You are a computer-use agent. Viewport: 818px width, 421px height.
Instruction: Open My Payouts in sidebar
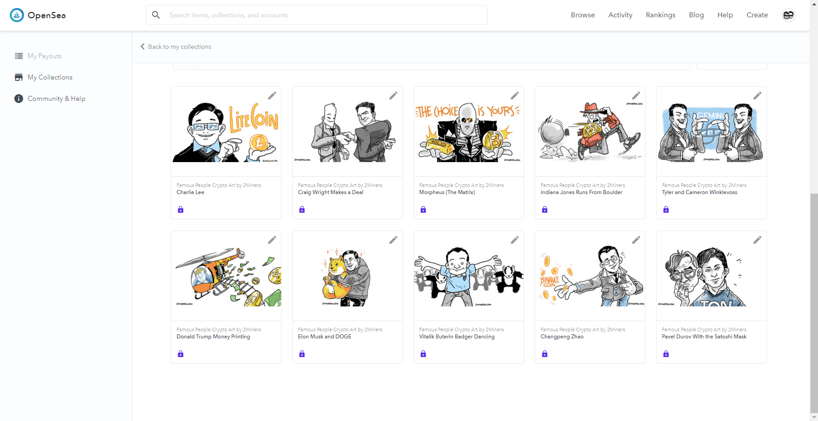(44, 56)
